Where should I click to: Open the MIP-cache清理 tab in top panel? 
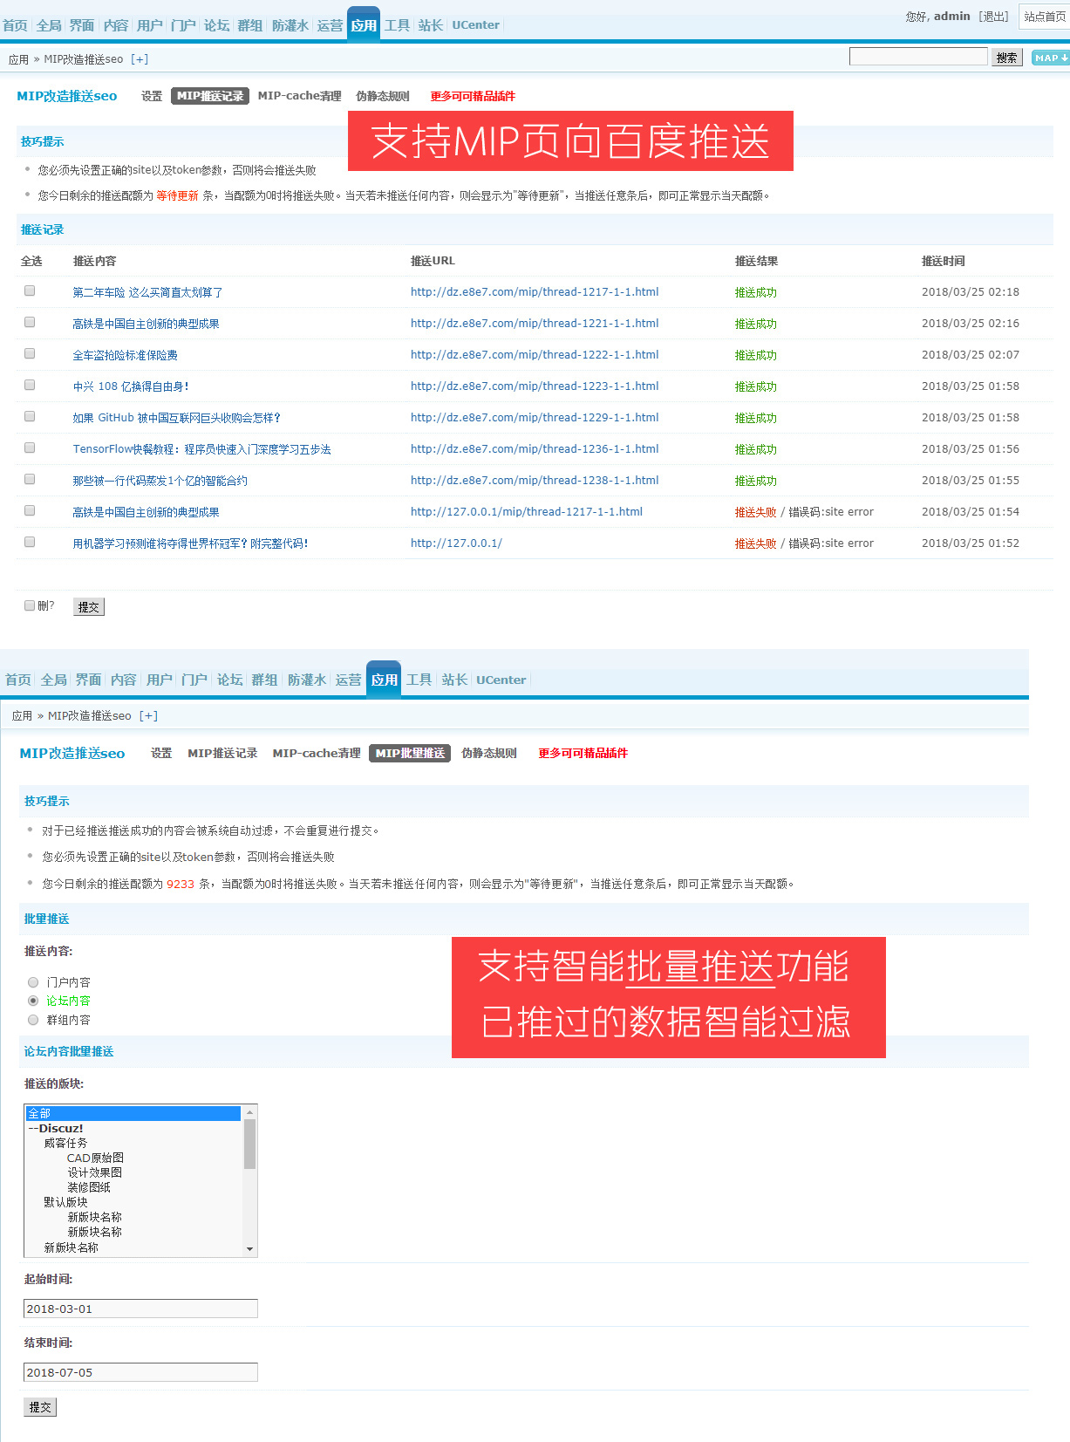(x=299, y=96)
